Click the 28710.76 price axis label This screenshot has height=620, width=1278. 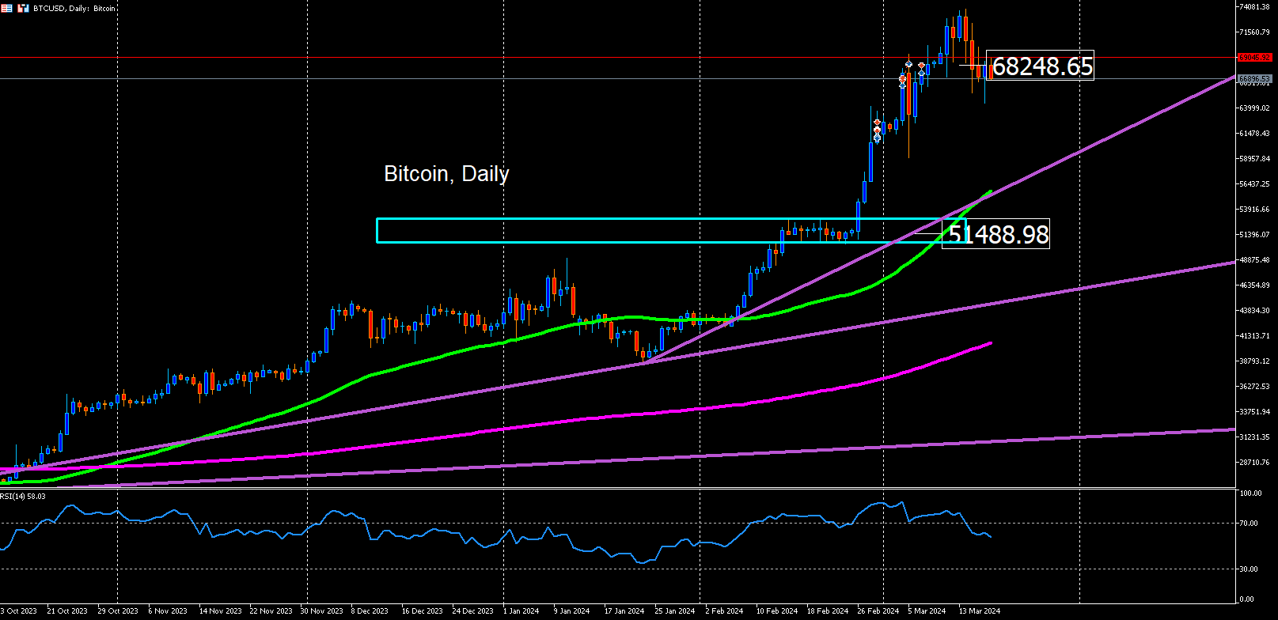[1254, 462]
